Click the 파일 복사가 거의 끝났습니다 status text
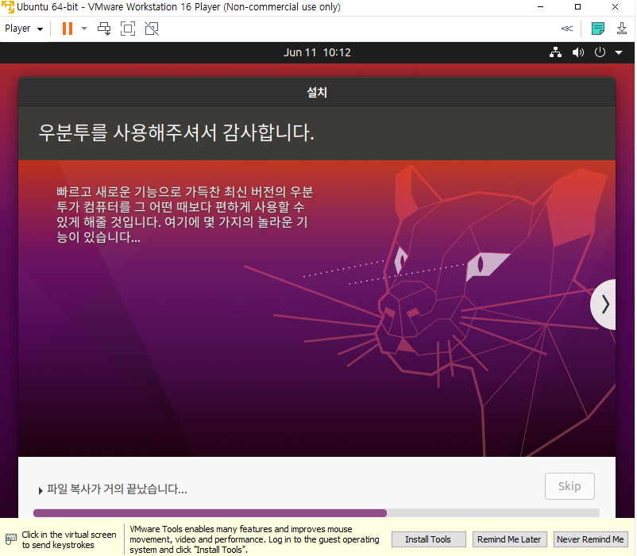637x556 pixels. point(117,489)
